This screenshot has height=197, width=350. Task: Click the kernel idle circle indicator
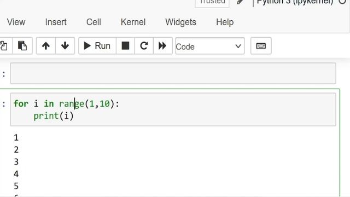(x=342, y=1)
